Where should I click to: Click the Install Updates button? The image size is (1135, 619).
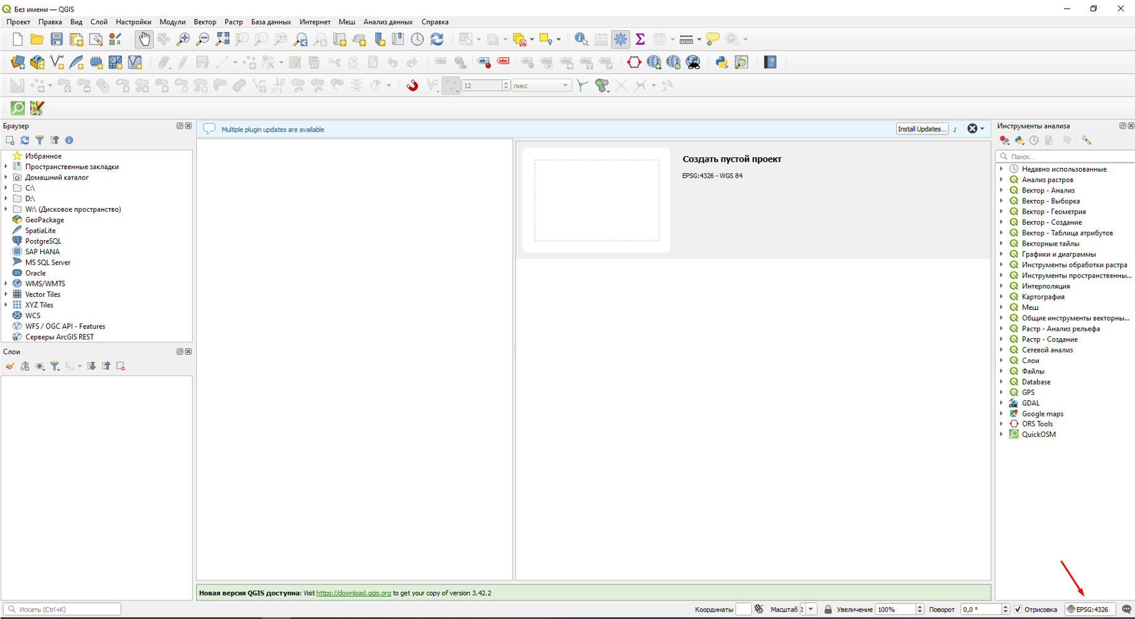[x=921, y=129]
